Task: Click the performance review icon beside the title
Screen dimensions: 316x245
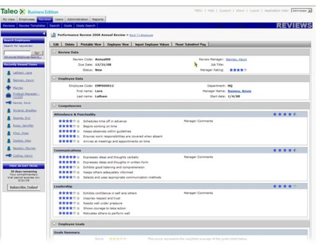Action: point(53,35)
